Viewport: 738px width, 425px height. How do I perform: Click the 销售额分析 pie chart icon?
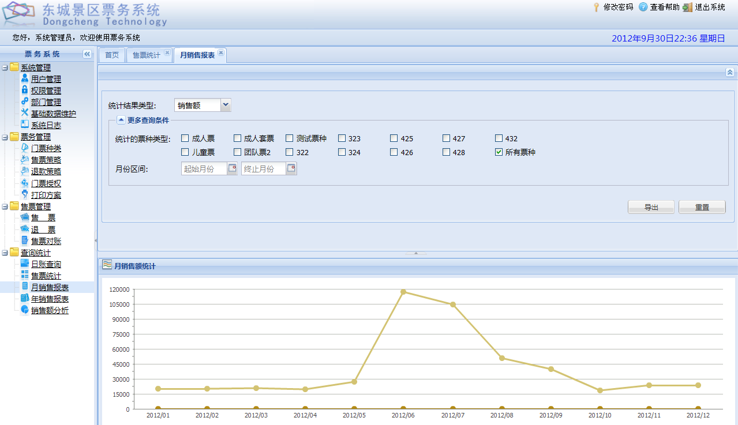(x=25, y=310)
